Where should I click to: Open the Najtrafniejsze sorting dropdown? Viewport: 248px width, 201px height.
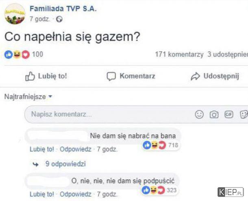tap(28, 96)
